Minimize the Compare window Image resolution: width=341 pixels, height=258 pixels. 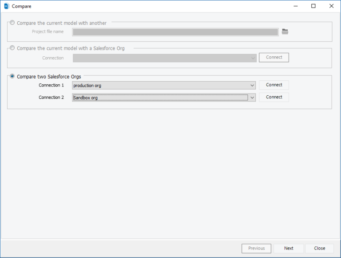pos(293,6)
